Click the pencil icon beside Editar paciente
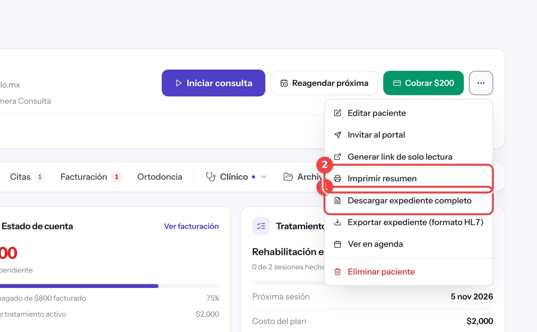This screenshot has width=537, height=332. 338,113
